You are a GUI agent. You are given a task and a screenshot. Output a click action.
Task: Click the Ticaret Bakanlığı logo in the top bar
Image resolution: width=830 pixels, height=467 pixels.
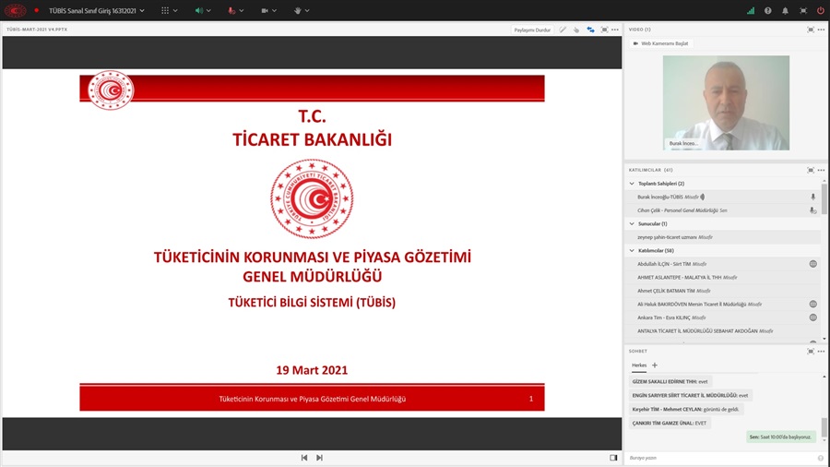[x=15, y=10]
